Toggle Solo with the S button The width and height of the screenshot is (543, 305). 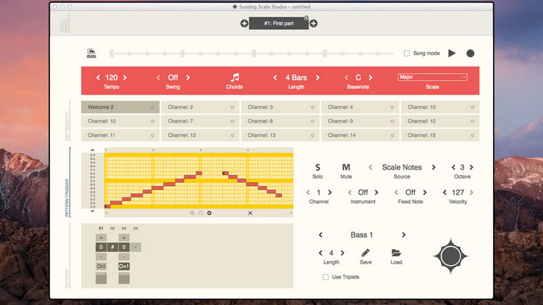coord(318,168)
